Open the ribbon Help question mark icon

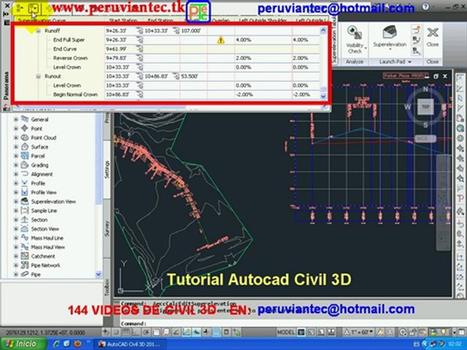(426, 6)
